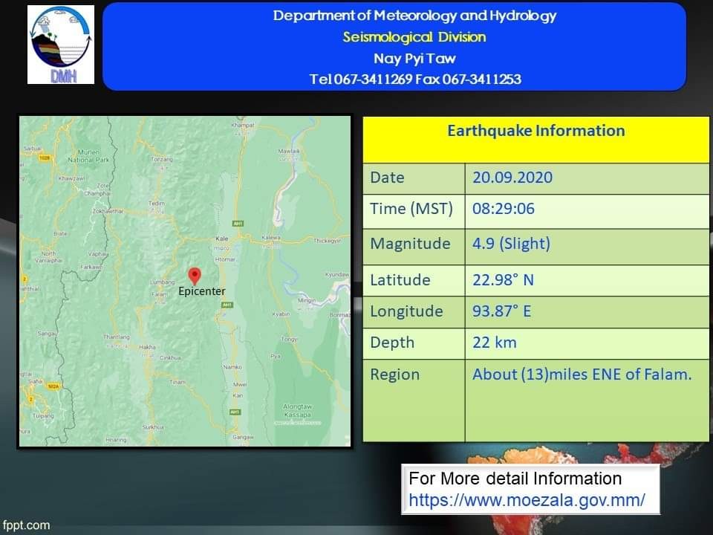The image size is (713, 535).
Task: Click the depth value 22 km
Action: pos(494,343)
